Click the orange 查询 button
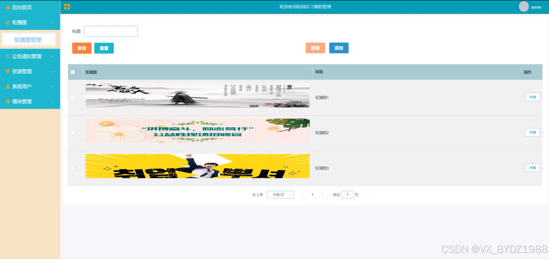Screen dimensions: 549x259 point(82,48)
